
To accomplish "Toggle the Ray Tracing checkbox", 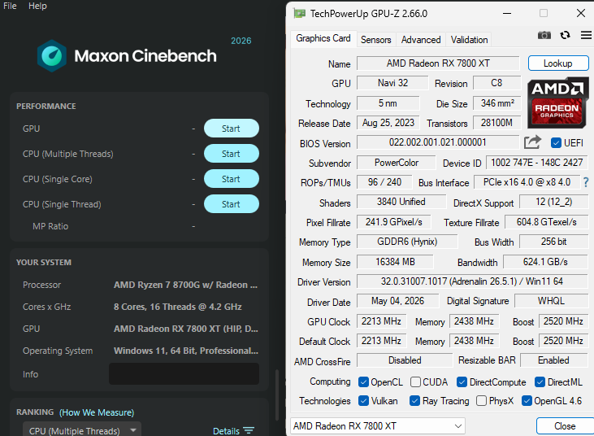I will coord(414,401).
